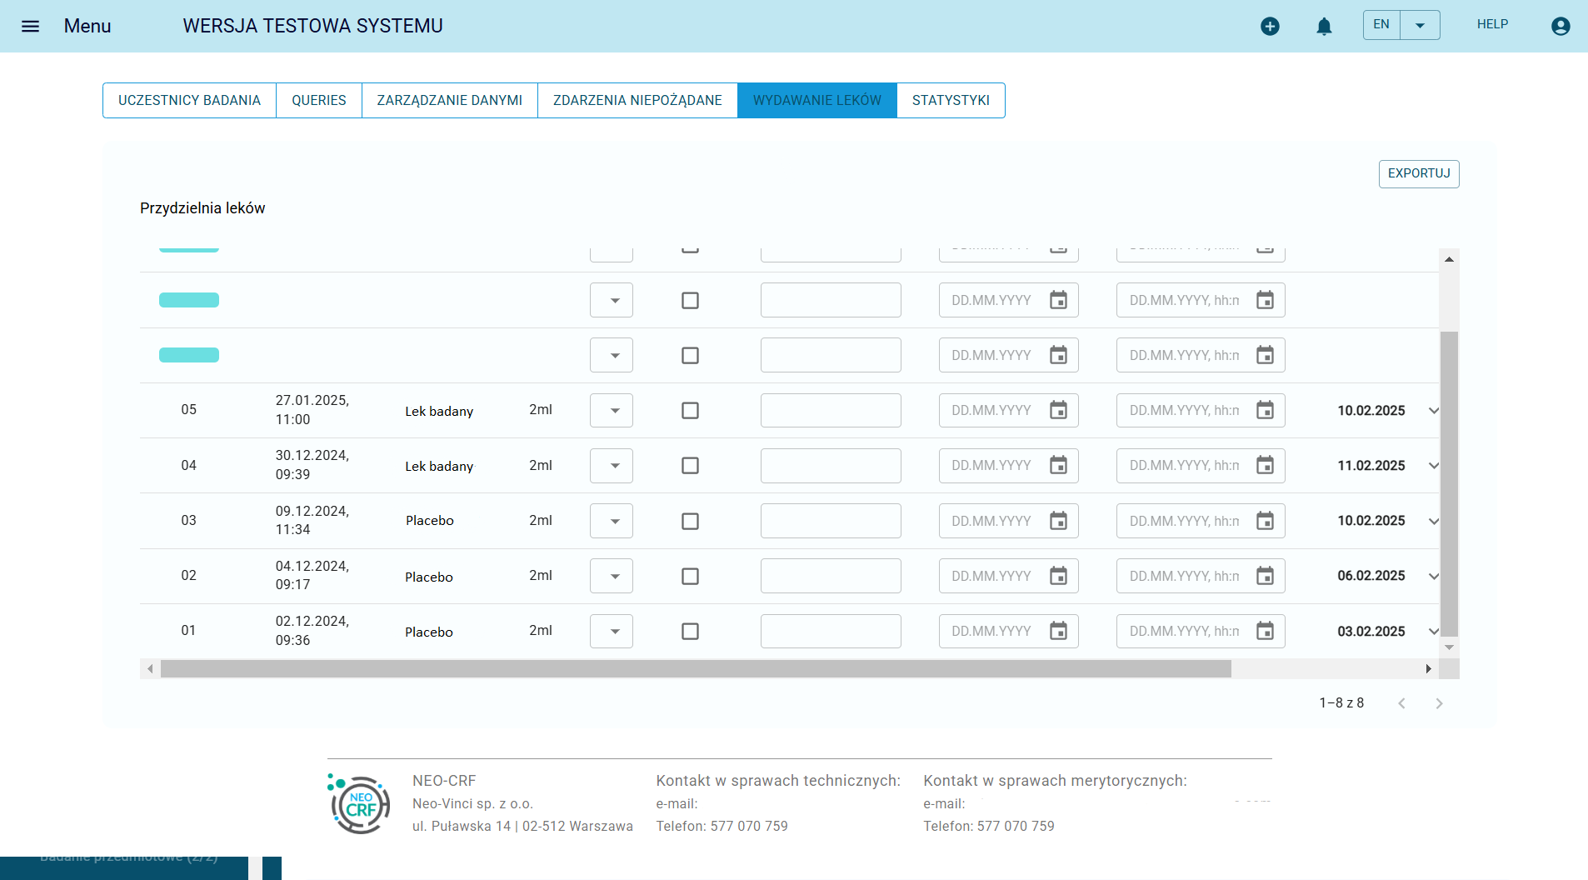The image size is (1588, 880).
Task: Click the horizontal scrollbar of the table
Action: tap(696, 668)
